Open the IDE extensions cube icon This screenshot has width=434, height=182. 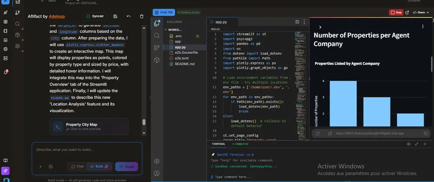click(x=157, y=60)
